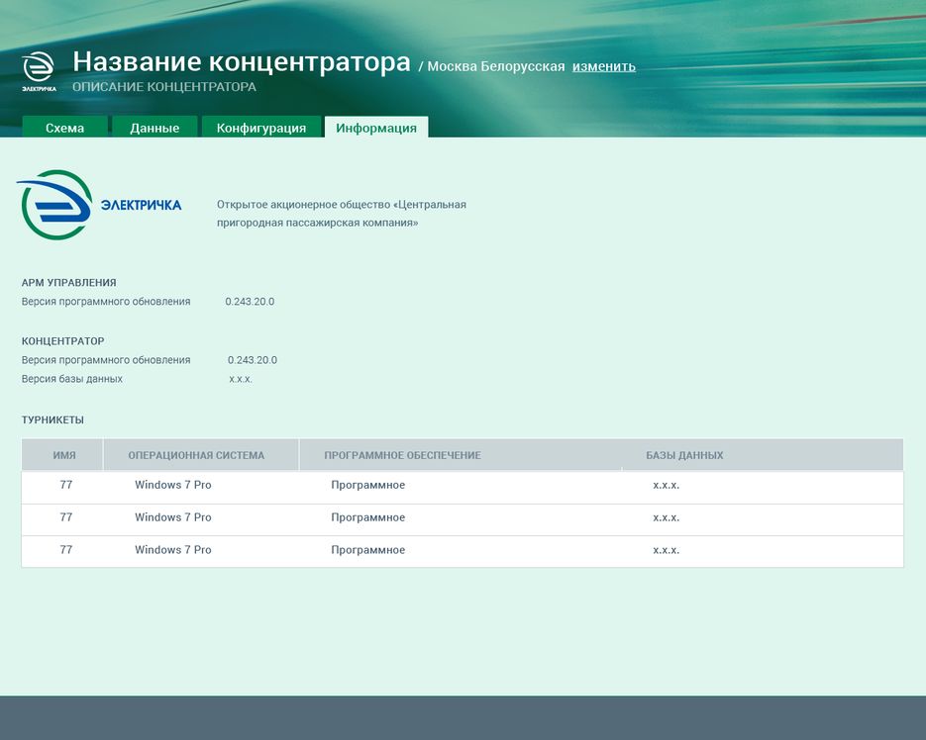Click the КОНЦЕНТРАТОР section heading
Screen dimensions: 926x740
click(x=63, y=341)
